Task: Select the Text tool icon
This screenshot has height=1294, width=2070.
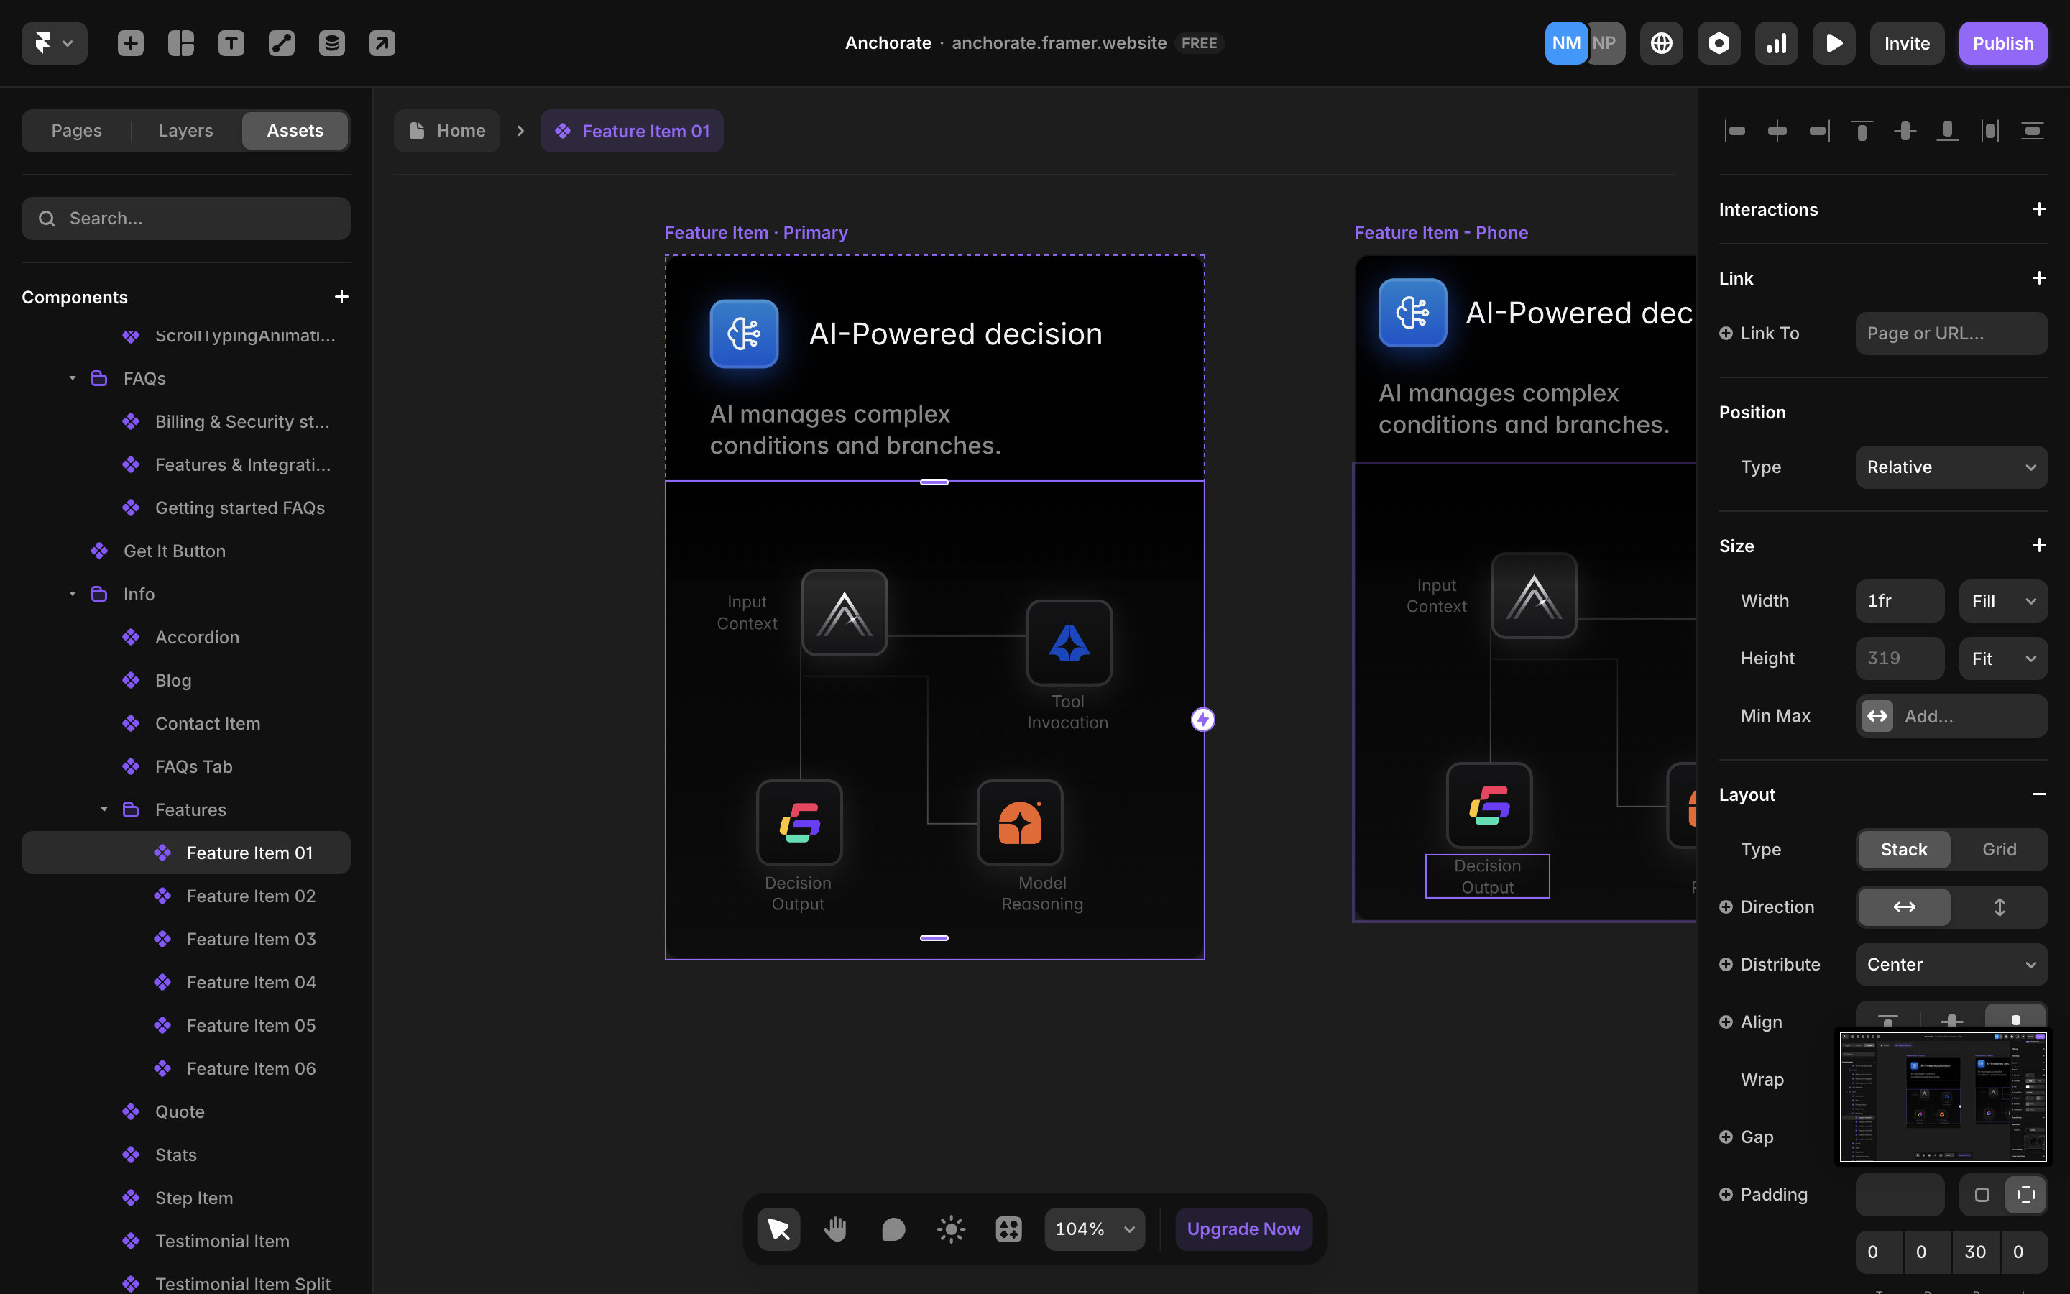Action: click(231, 43)
